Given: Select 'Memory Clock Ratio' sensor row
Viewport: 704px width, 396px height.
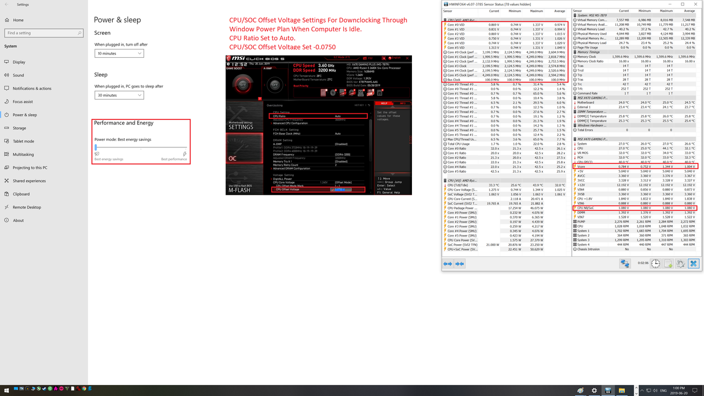Looking at the screenshot, I should click(634, 61).
